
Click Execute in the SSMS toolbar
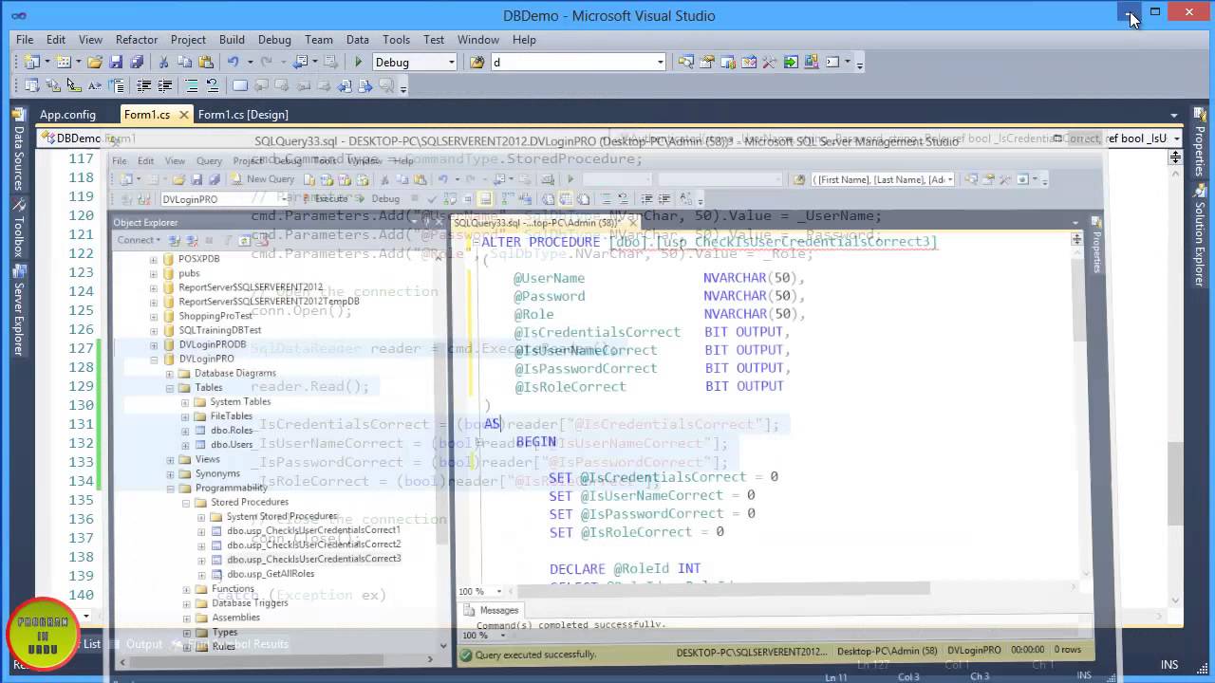pyautogui.click(x=325, y=199)
